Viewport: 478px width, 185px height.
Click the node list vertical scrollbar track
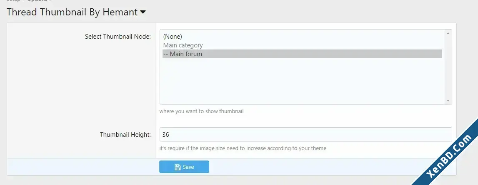(448, 67)
